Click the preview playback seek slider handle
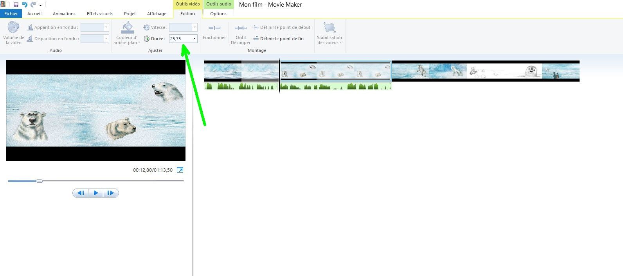 pos(39,181)
